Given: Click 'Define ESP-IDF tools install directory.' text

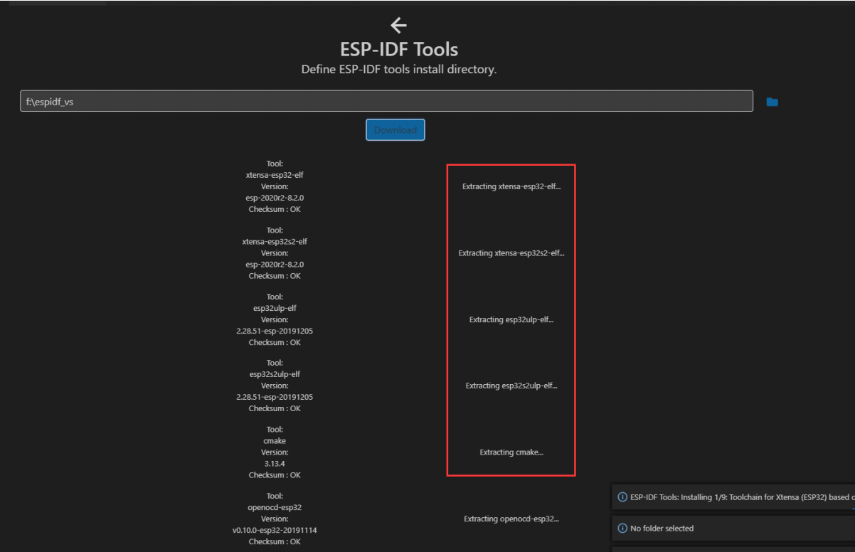Looking at the screenshot, I should (399, 70).
